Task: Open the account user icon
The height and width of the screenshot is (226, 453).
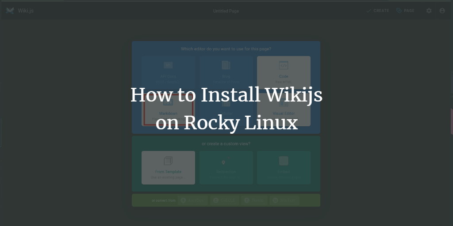Action: tap(442, 11)
